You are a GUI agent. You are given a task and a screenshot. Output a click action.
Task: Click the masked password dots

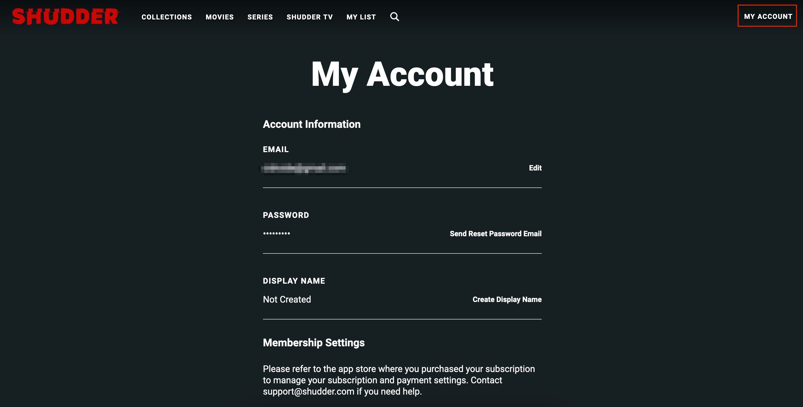[277, 233]
